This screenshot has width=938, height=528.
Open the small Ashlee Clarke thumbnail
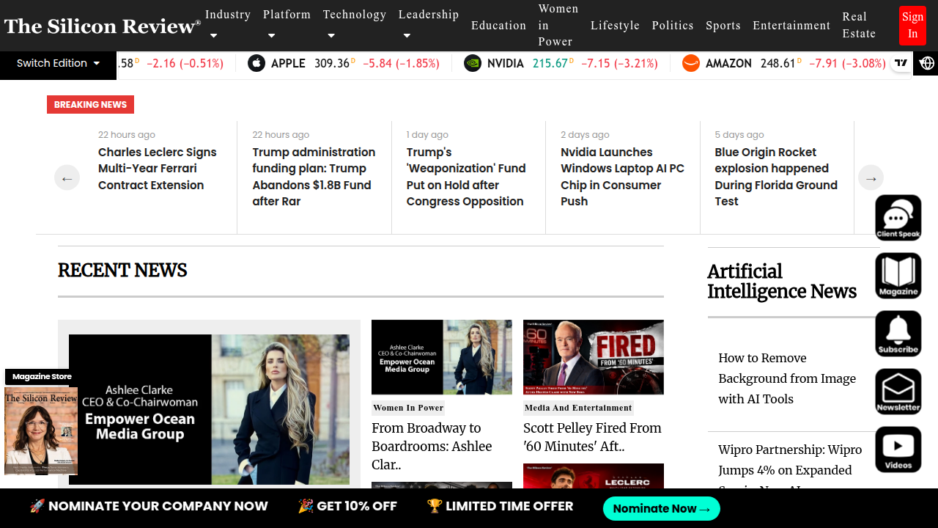pos(442,357)
